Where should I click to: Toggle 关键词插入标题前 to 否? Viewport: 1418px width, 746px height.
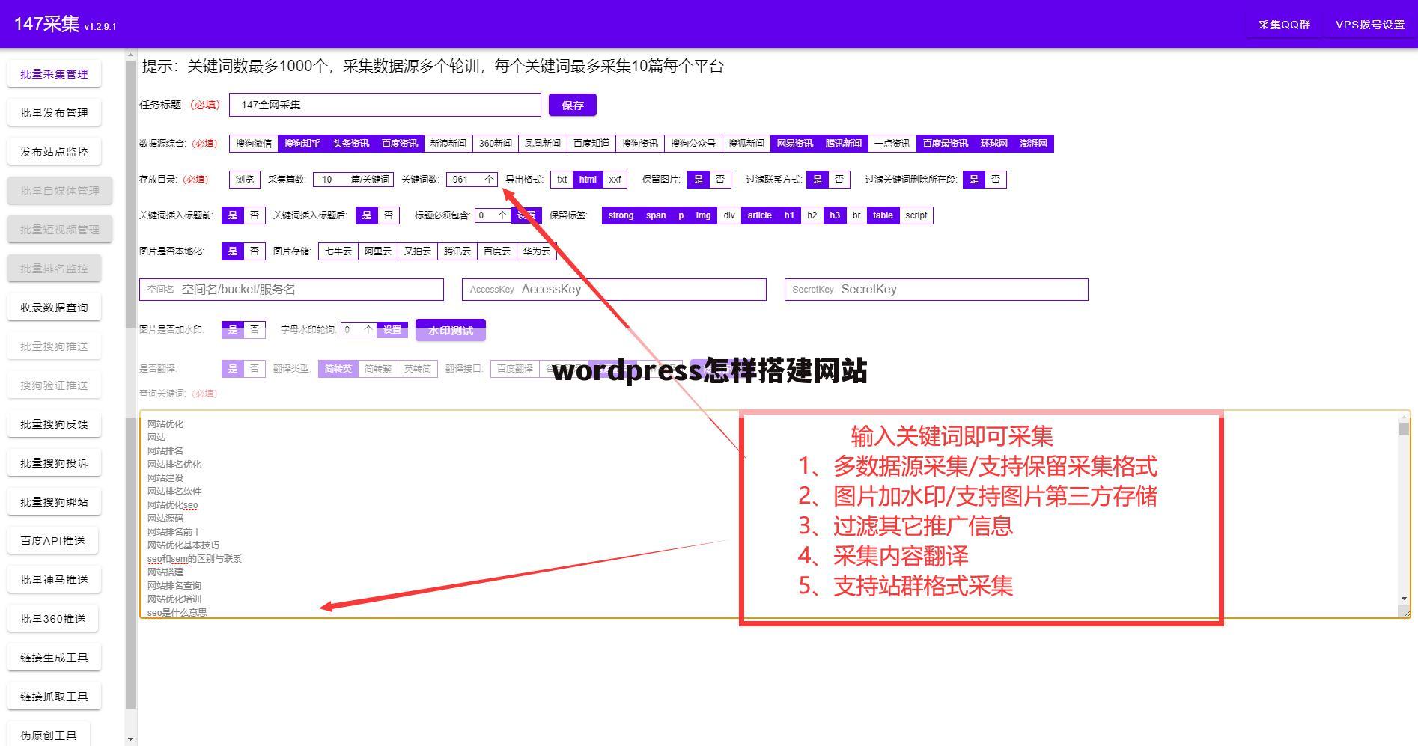pyautogui.click(x=255, y=215)
